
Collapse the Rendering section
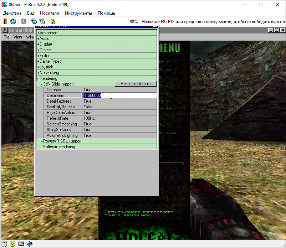coord(39,78)
